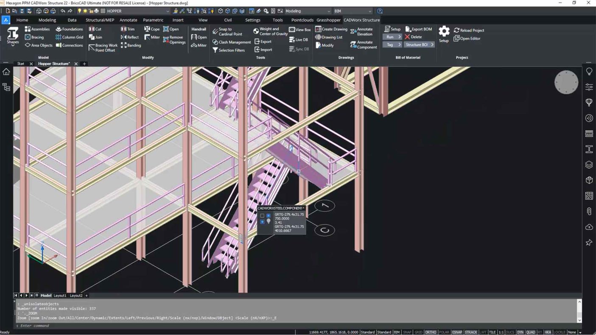Viewport: 596px width, 335px height.
Task: Open the Live DB tool
Action: click(x=299, y=40)
